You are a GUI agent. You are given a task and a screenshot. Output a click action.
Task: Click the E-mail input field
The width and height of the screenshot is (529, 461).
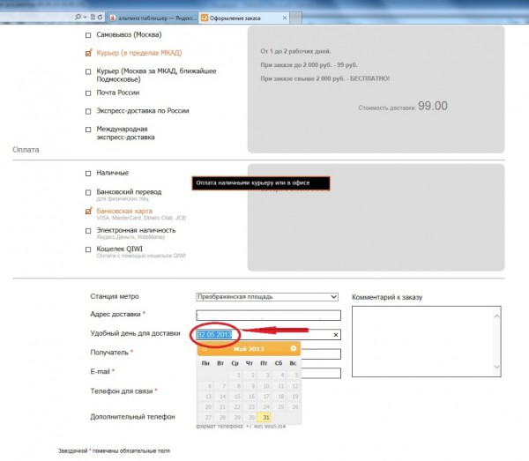(x=321, y=373)
